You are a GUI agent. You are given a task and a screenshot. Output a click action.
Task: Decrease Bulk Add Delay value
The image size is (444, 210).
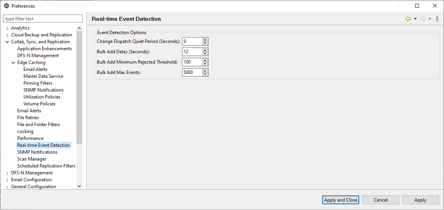click(205, 53)
